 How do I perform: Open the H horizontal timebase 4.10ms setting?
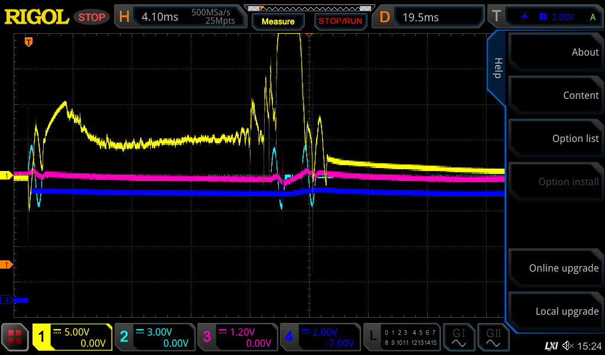[x=180, y=17]
